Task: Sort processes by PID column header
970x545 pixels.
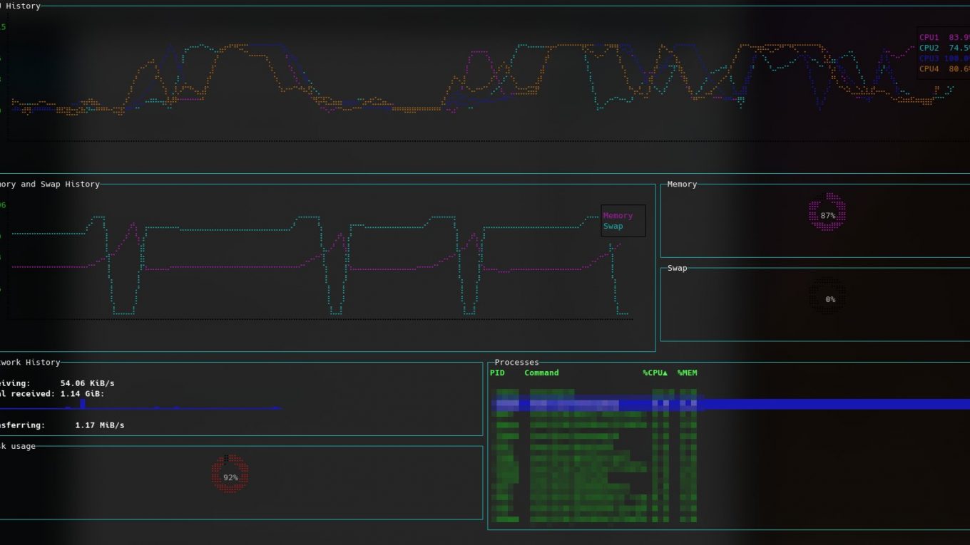Action: pos(497,373)
